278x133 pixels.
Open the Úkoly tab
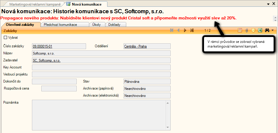(97, 25)
